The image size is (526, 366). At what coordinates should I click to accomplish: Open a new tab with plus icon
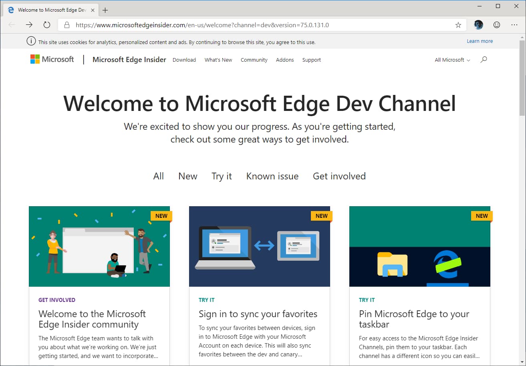click(x=105, y=10)
